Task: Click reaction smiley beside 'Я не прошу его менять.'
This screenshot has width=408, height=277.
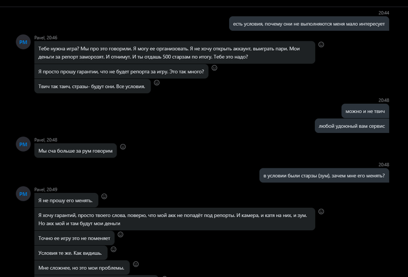Action: [104, 197]
